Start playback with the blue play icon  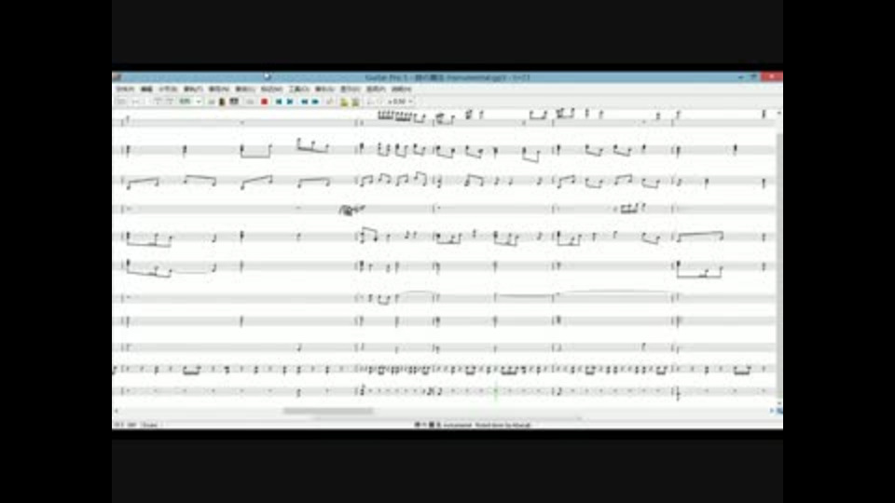click(290, 102)
